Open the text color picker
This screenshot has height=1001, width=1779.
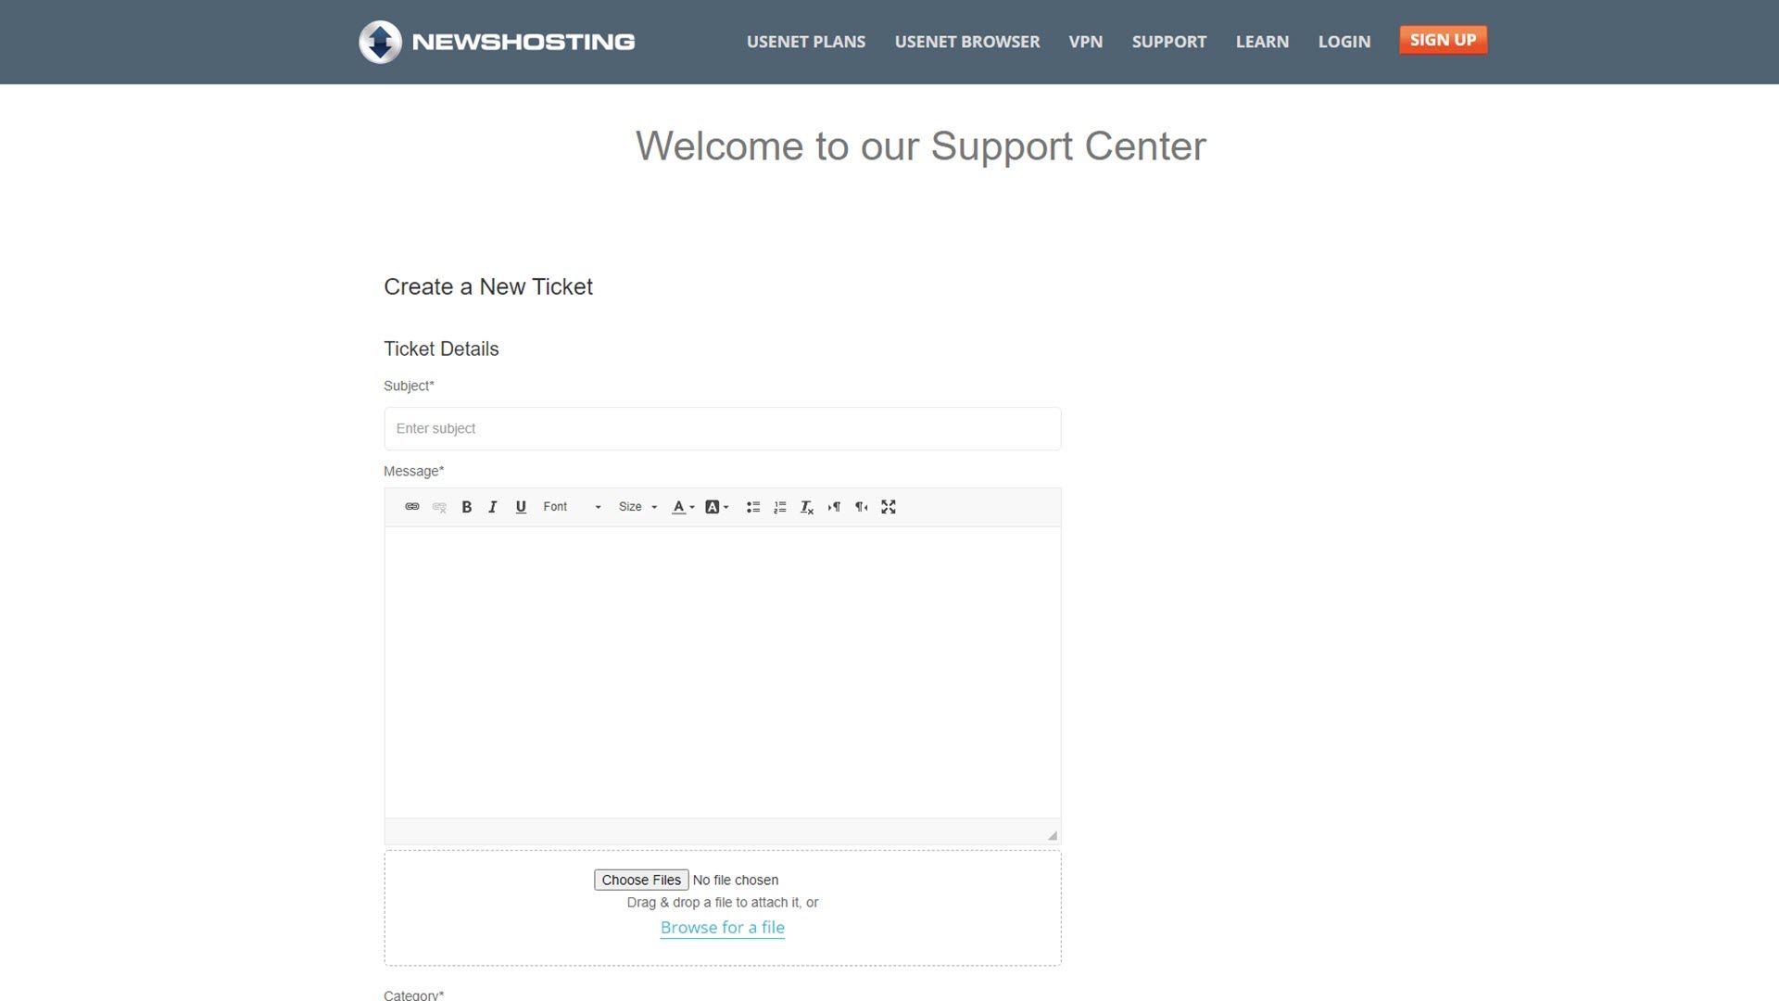(x=683, y=507)
